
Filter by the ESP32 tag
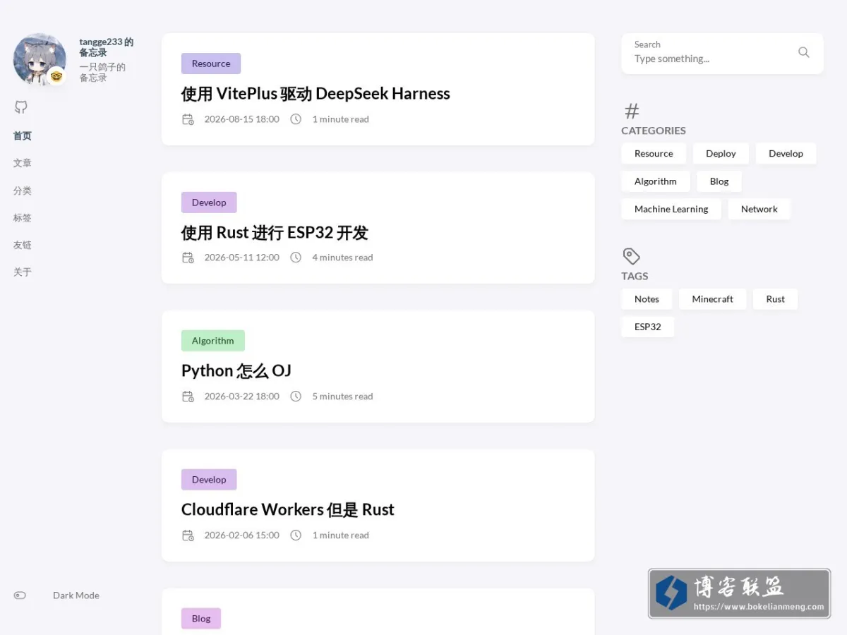tap(648, 327)
